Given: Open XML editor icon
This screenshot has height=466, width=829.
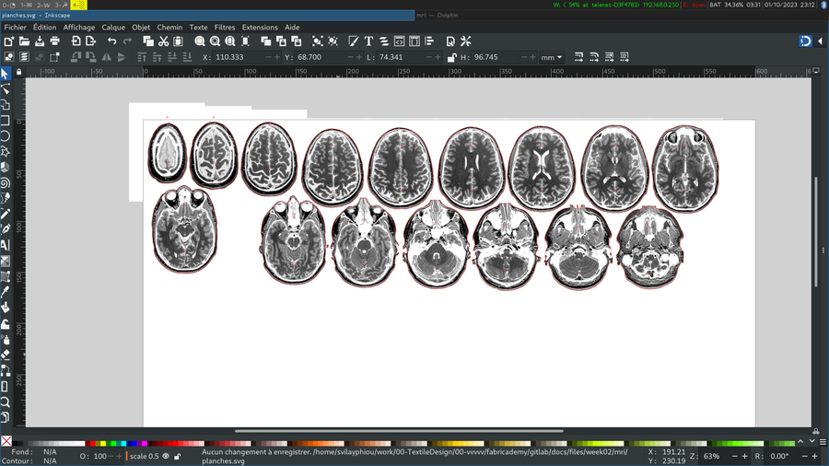Looking at the screenshot, I should point(399,41).
